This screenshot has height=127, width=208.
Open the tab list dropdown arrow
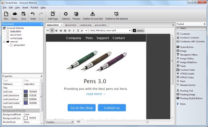(173, 25)
